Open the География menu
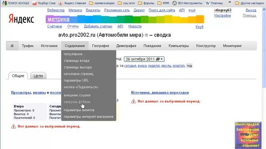 pyautogui.click(x=101, y=46)
